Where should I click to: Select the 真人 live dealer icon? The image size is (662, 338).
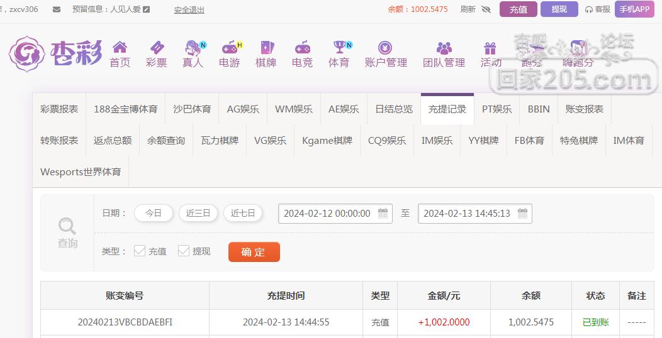click(193, 47)
